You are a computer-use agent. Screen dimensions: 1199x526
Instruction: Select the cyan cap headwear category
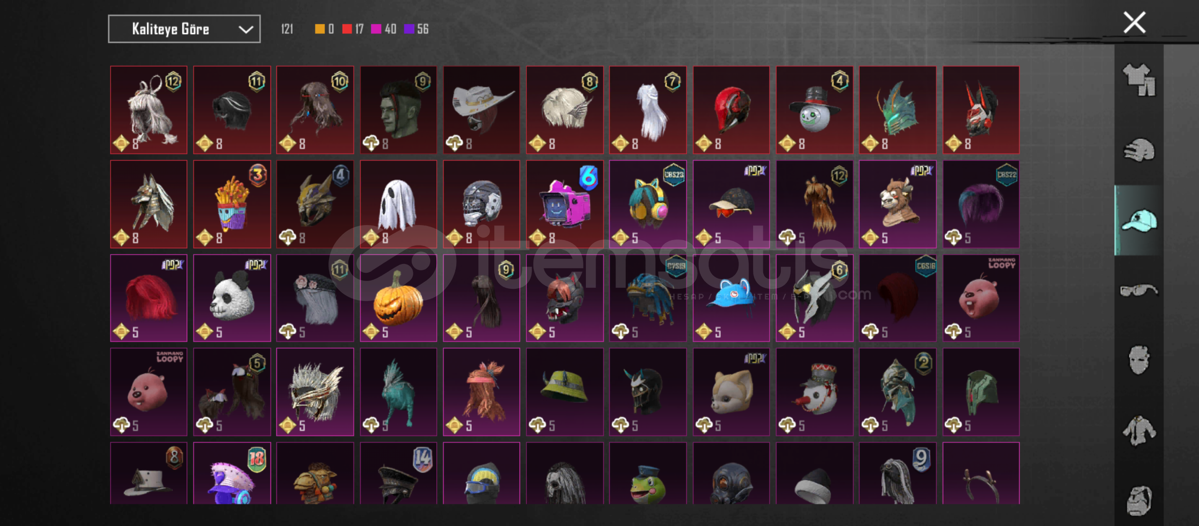tap(1139, 221)
